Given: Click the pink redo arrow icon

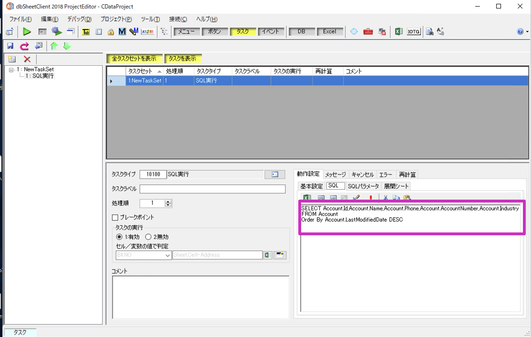Looking at the screenshot, I should tap(24, 46).
